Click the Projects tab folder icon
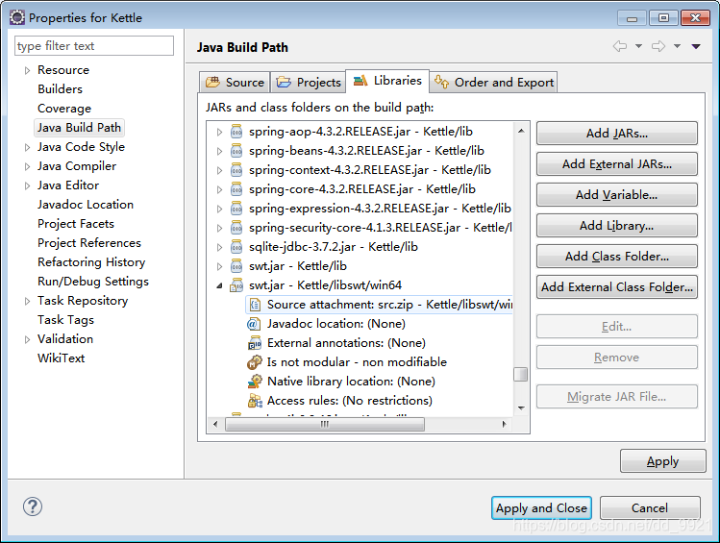720x543 pixels. point(284,82)
